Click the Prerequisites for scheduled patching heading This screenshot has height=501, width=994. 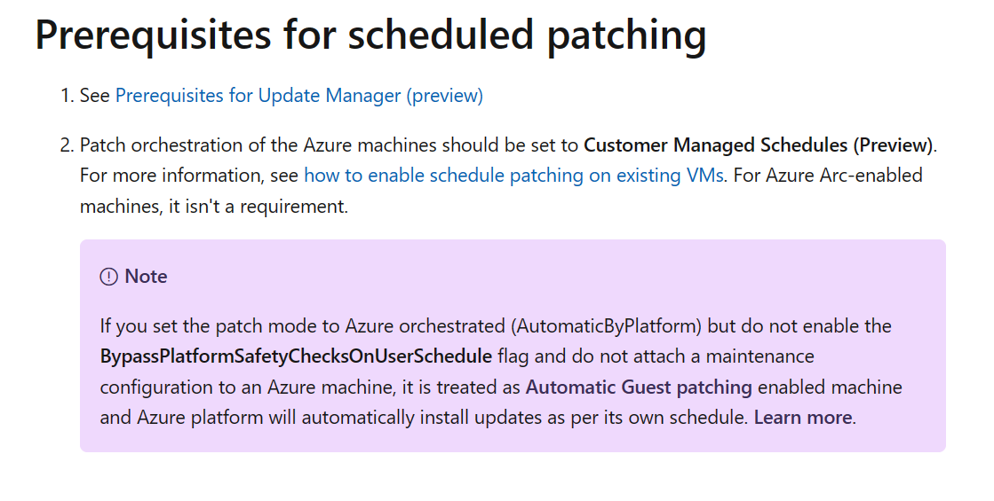[370, 35]
